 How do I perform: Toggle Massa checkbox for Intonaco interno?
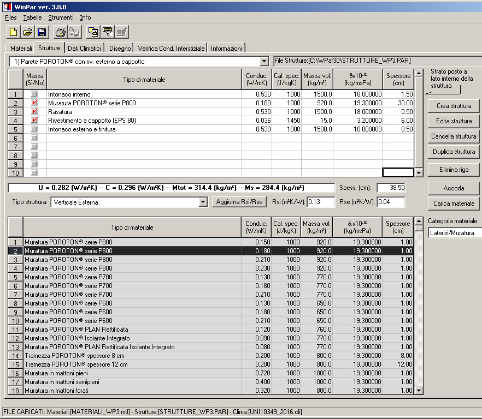click(34, 94)
